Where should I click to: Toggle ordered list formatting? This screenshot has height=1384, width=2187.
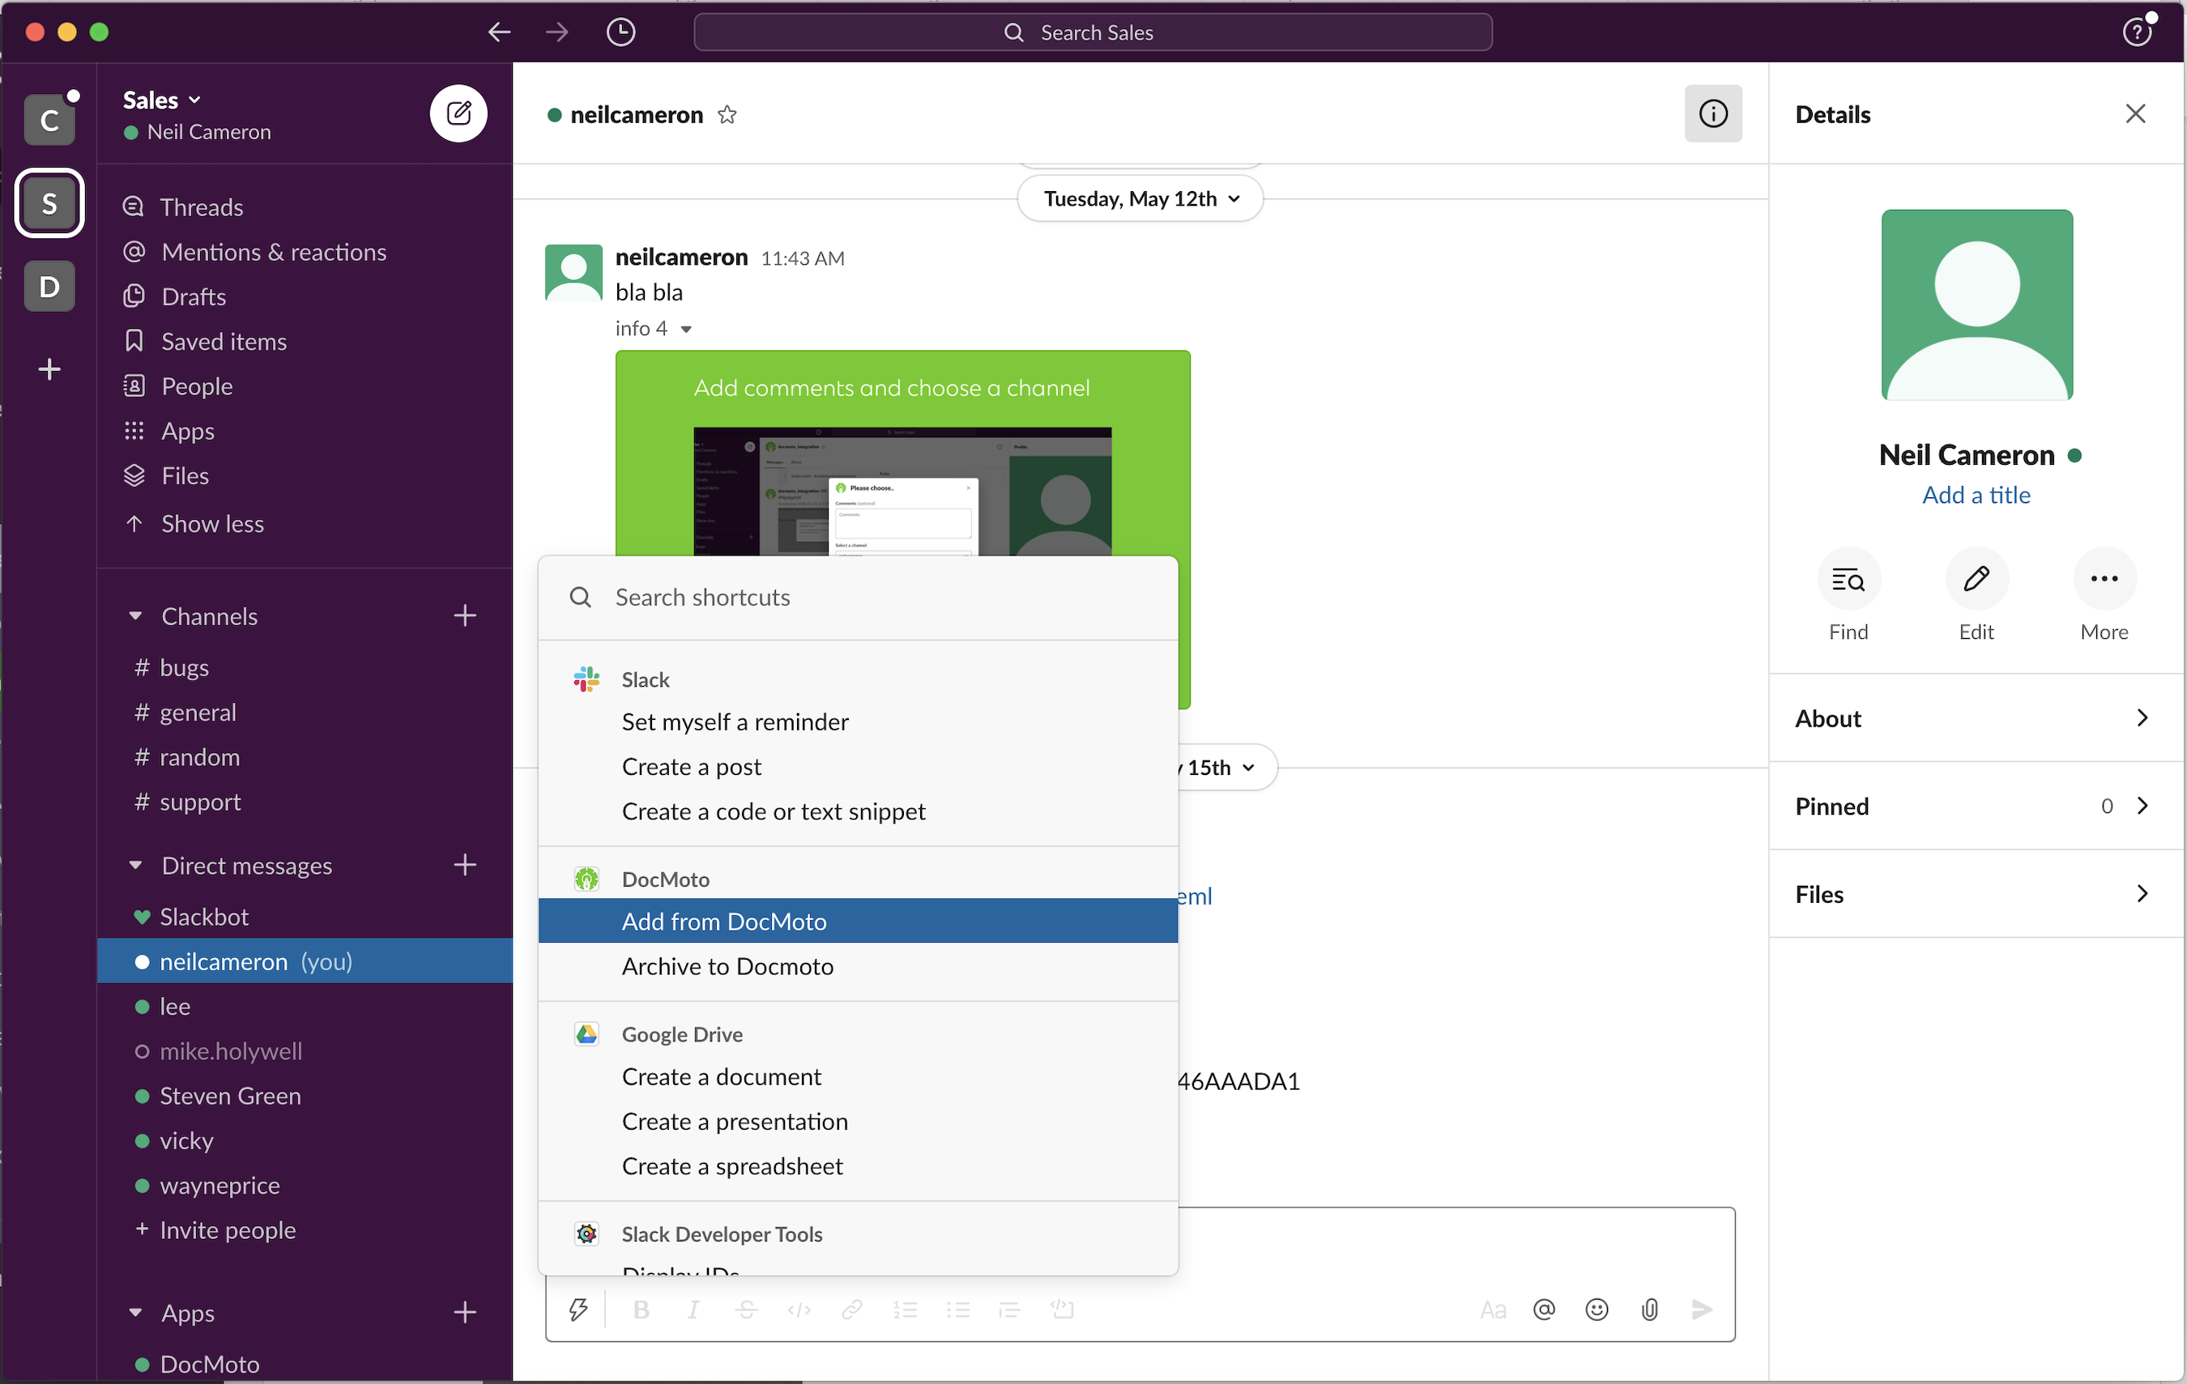point(905,1309)
